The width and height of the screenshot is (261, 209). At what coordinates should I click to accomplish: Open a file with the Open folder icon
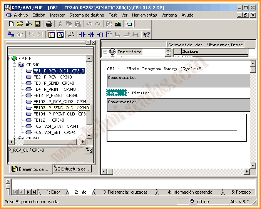[x=20, y=24]
